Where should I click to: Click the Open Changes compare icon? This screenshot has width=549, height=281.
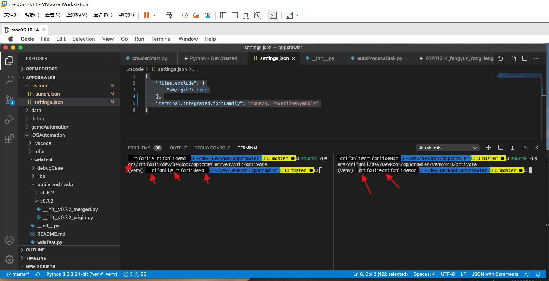click(x=501, y=58)
